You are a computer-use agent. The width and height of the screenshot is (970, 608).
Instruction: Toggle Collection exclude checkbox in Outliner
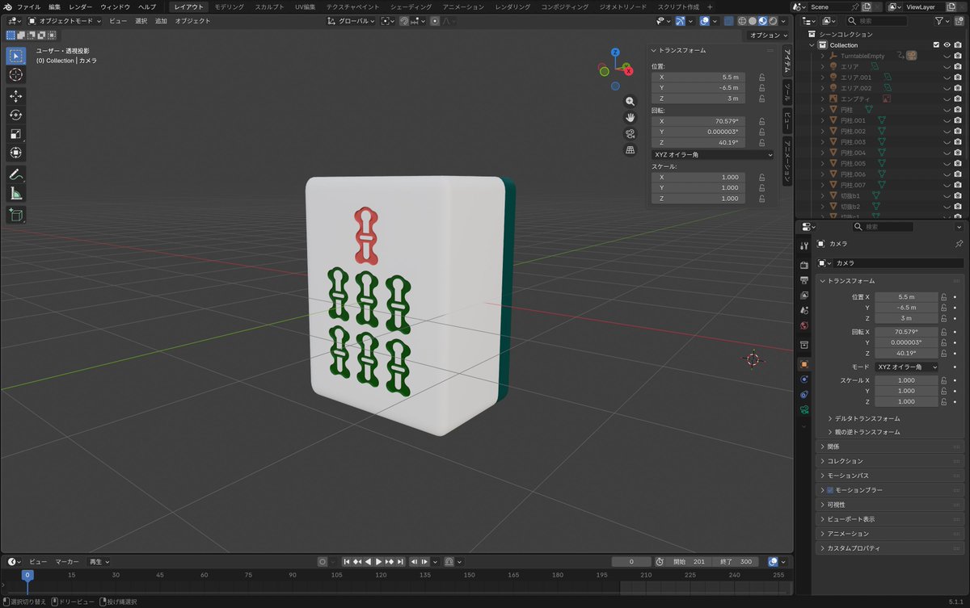click(x=936, y=45)
